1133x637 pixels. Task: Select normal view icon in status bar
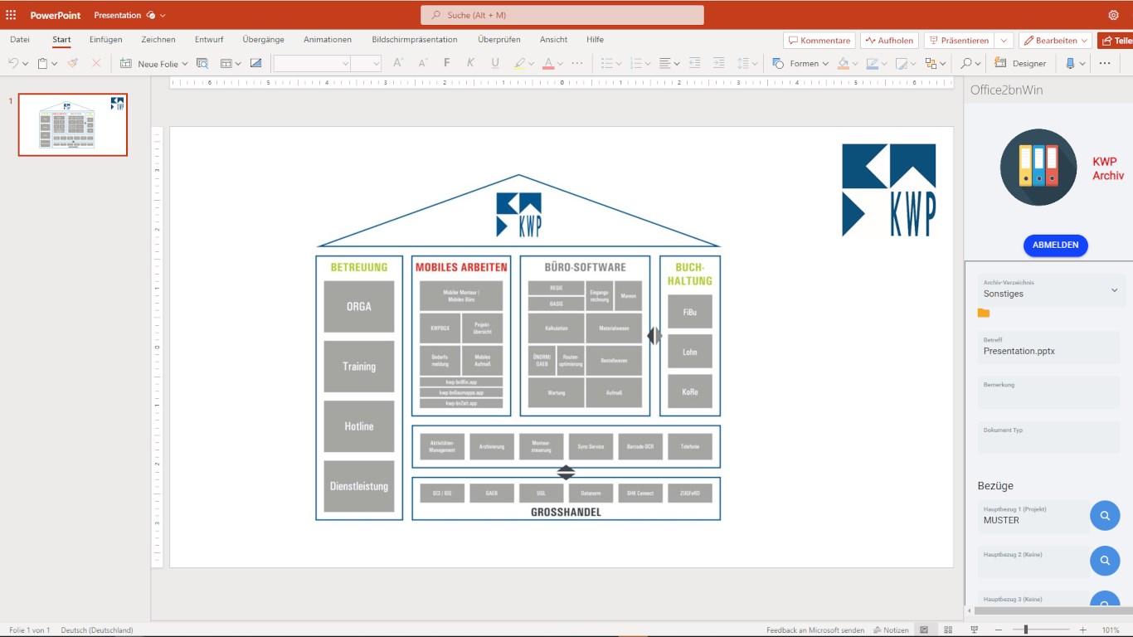click(924, 630)
